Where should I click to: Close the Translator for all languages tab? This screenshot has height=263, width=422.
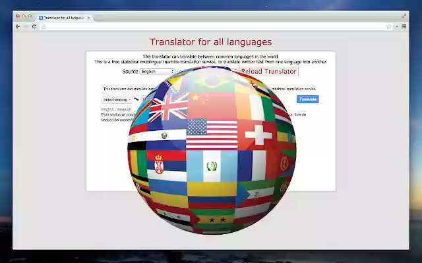(89, 18)
